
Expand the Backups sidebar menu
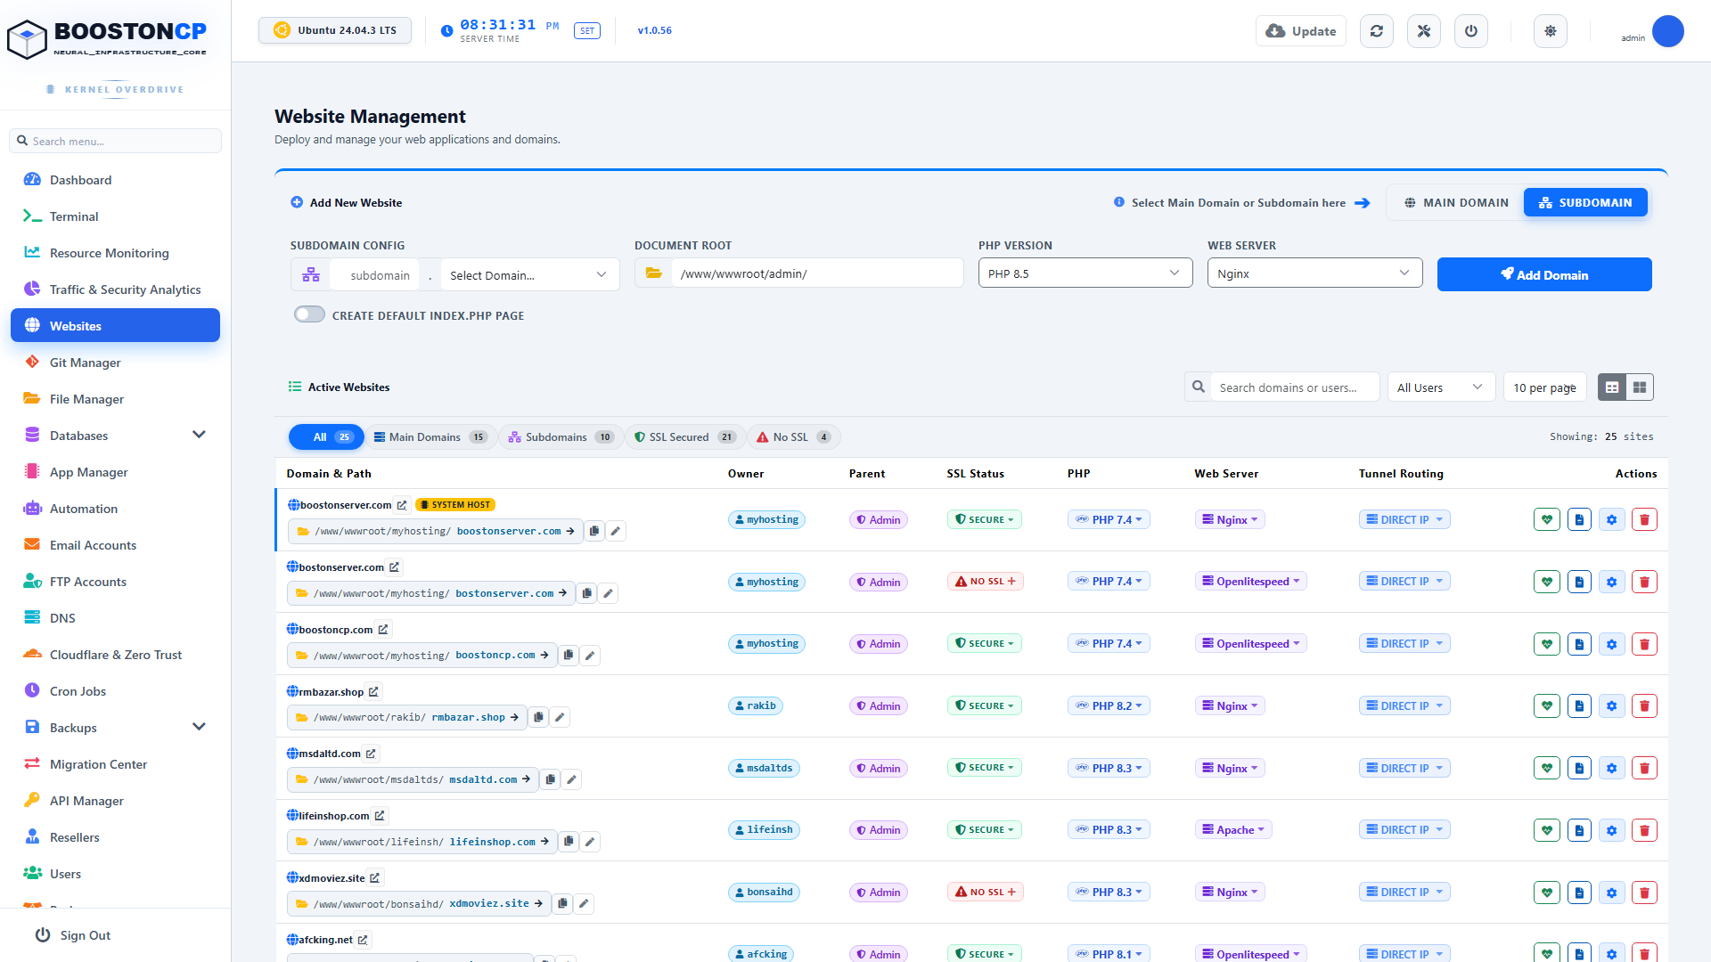(115, 728)
